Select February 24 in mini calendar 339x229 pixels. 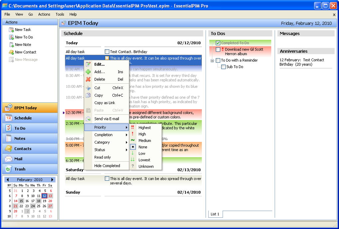tap(33, 206)
